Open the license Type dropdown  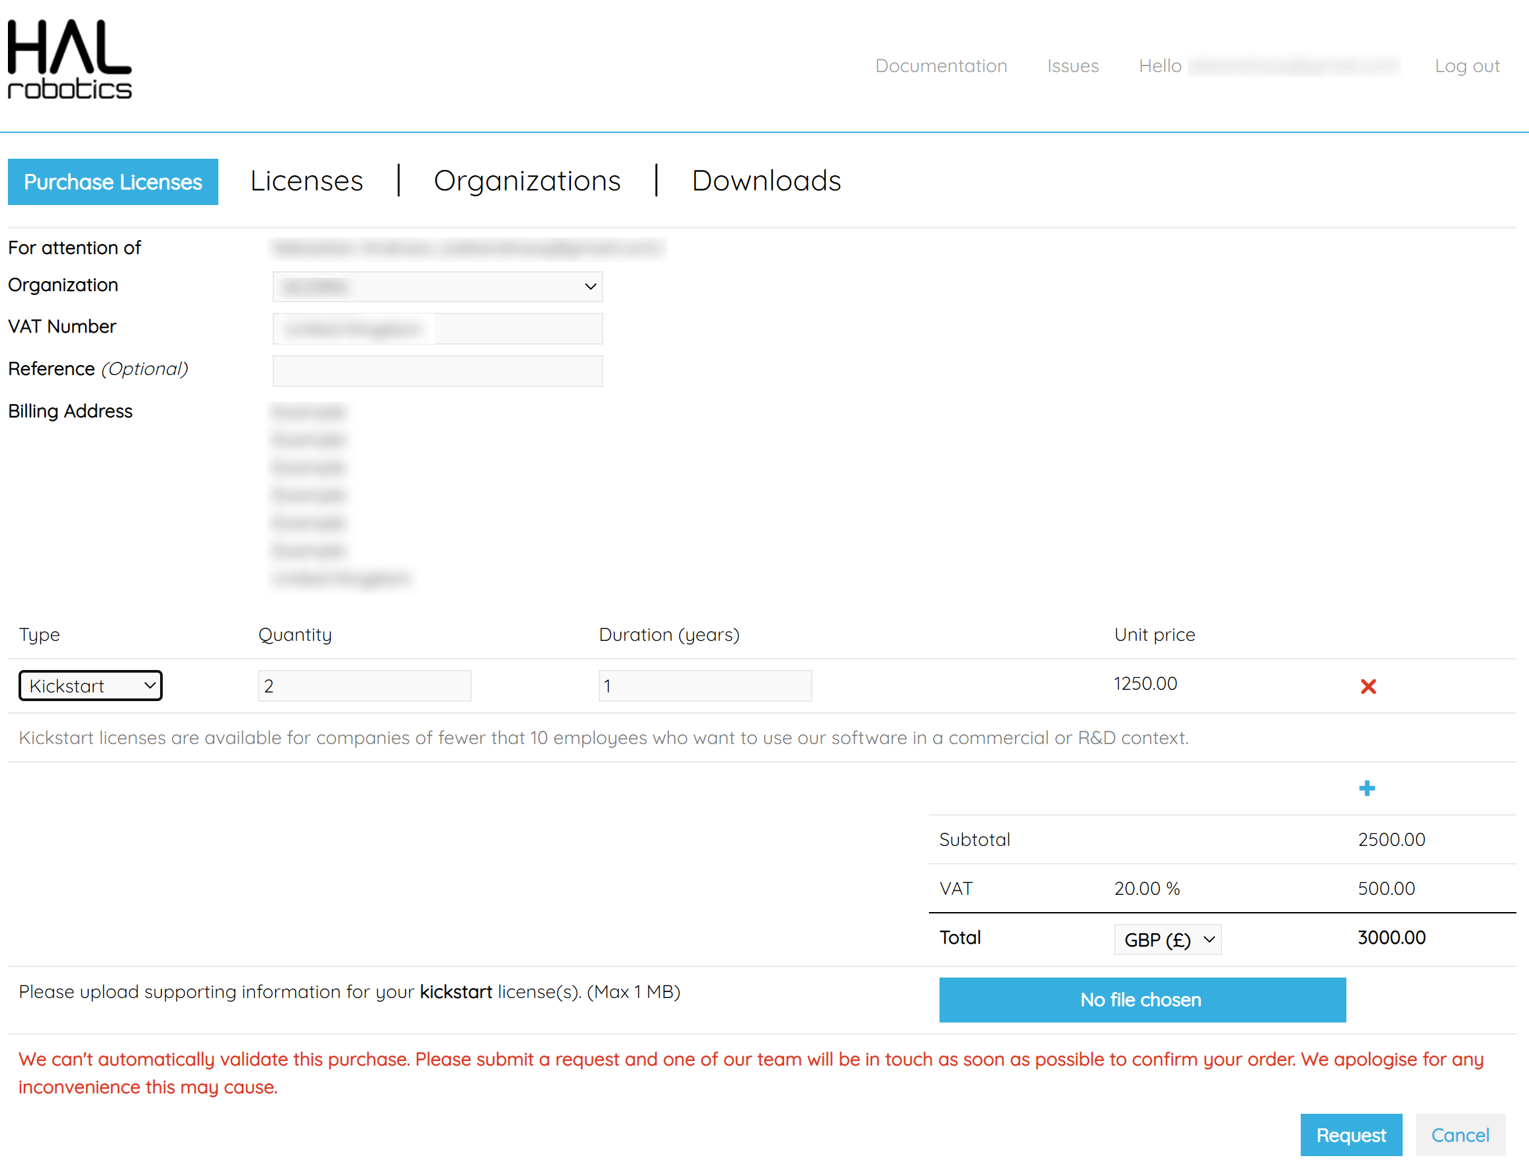90,686
